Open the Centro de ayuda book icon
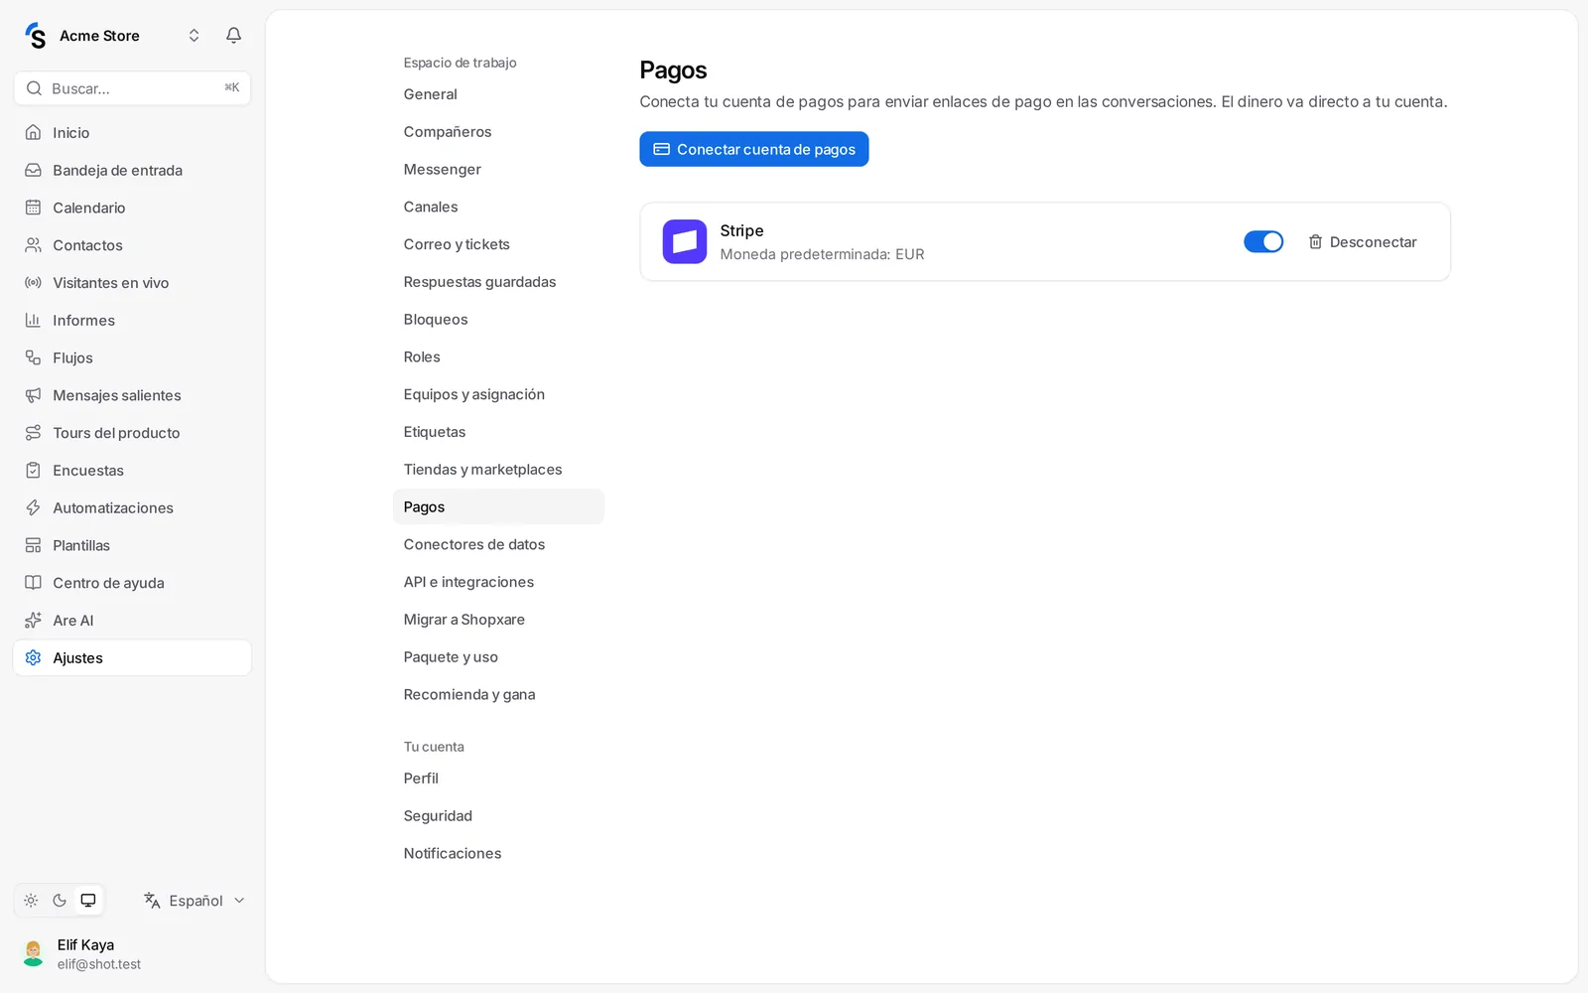This screenshot has height=993, width=1588. pyautogui.click(x=33, y=583)
